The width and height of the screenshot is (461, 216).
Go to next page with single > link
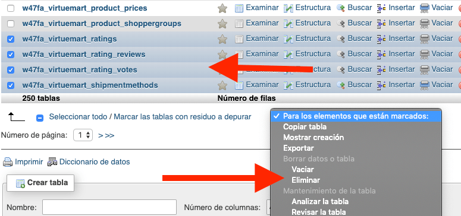[x=101, y=135]
